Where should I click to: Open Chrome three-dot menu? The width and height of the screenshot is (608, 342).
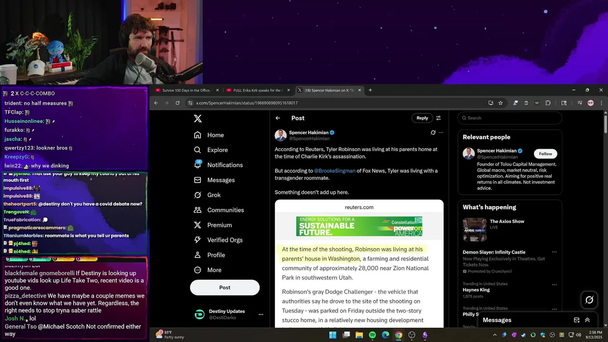click(x=601, y=103)
